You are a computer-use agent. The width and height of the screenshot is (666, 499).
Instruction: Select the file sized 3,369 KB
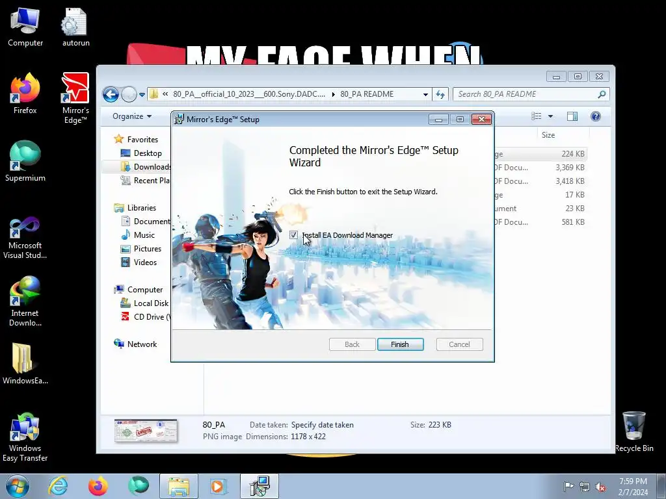(x=541, y=168)
